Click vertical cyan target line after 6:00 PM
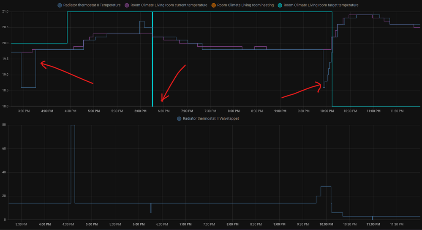 click(x=152, y=63)
